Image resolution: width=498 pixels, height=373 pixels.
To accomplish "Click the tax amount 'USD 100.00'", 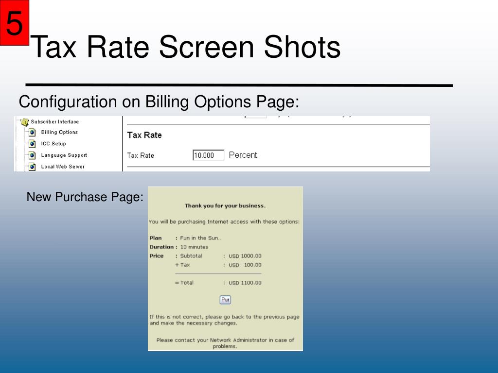I will [x=245, y=265].
